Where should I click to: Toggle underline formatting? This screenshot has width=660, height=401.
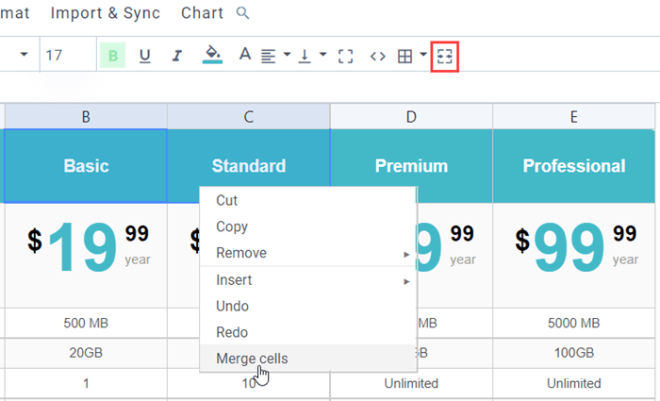pyautogui.click(x=144, y=56)
